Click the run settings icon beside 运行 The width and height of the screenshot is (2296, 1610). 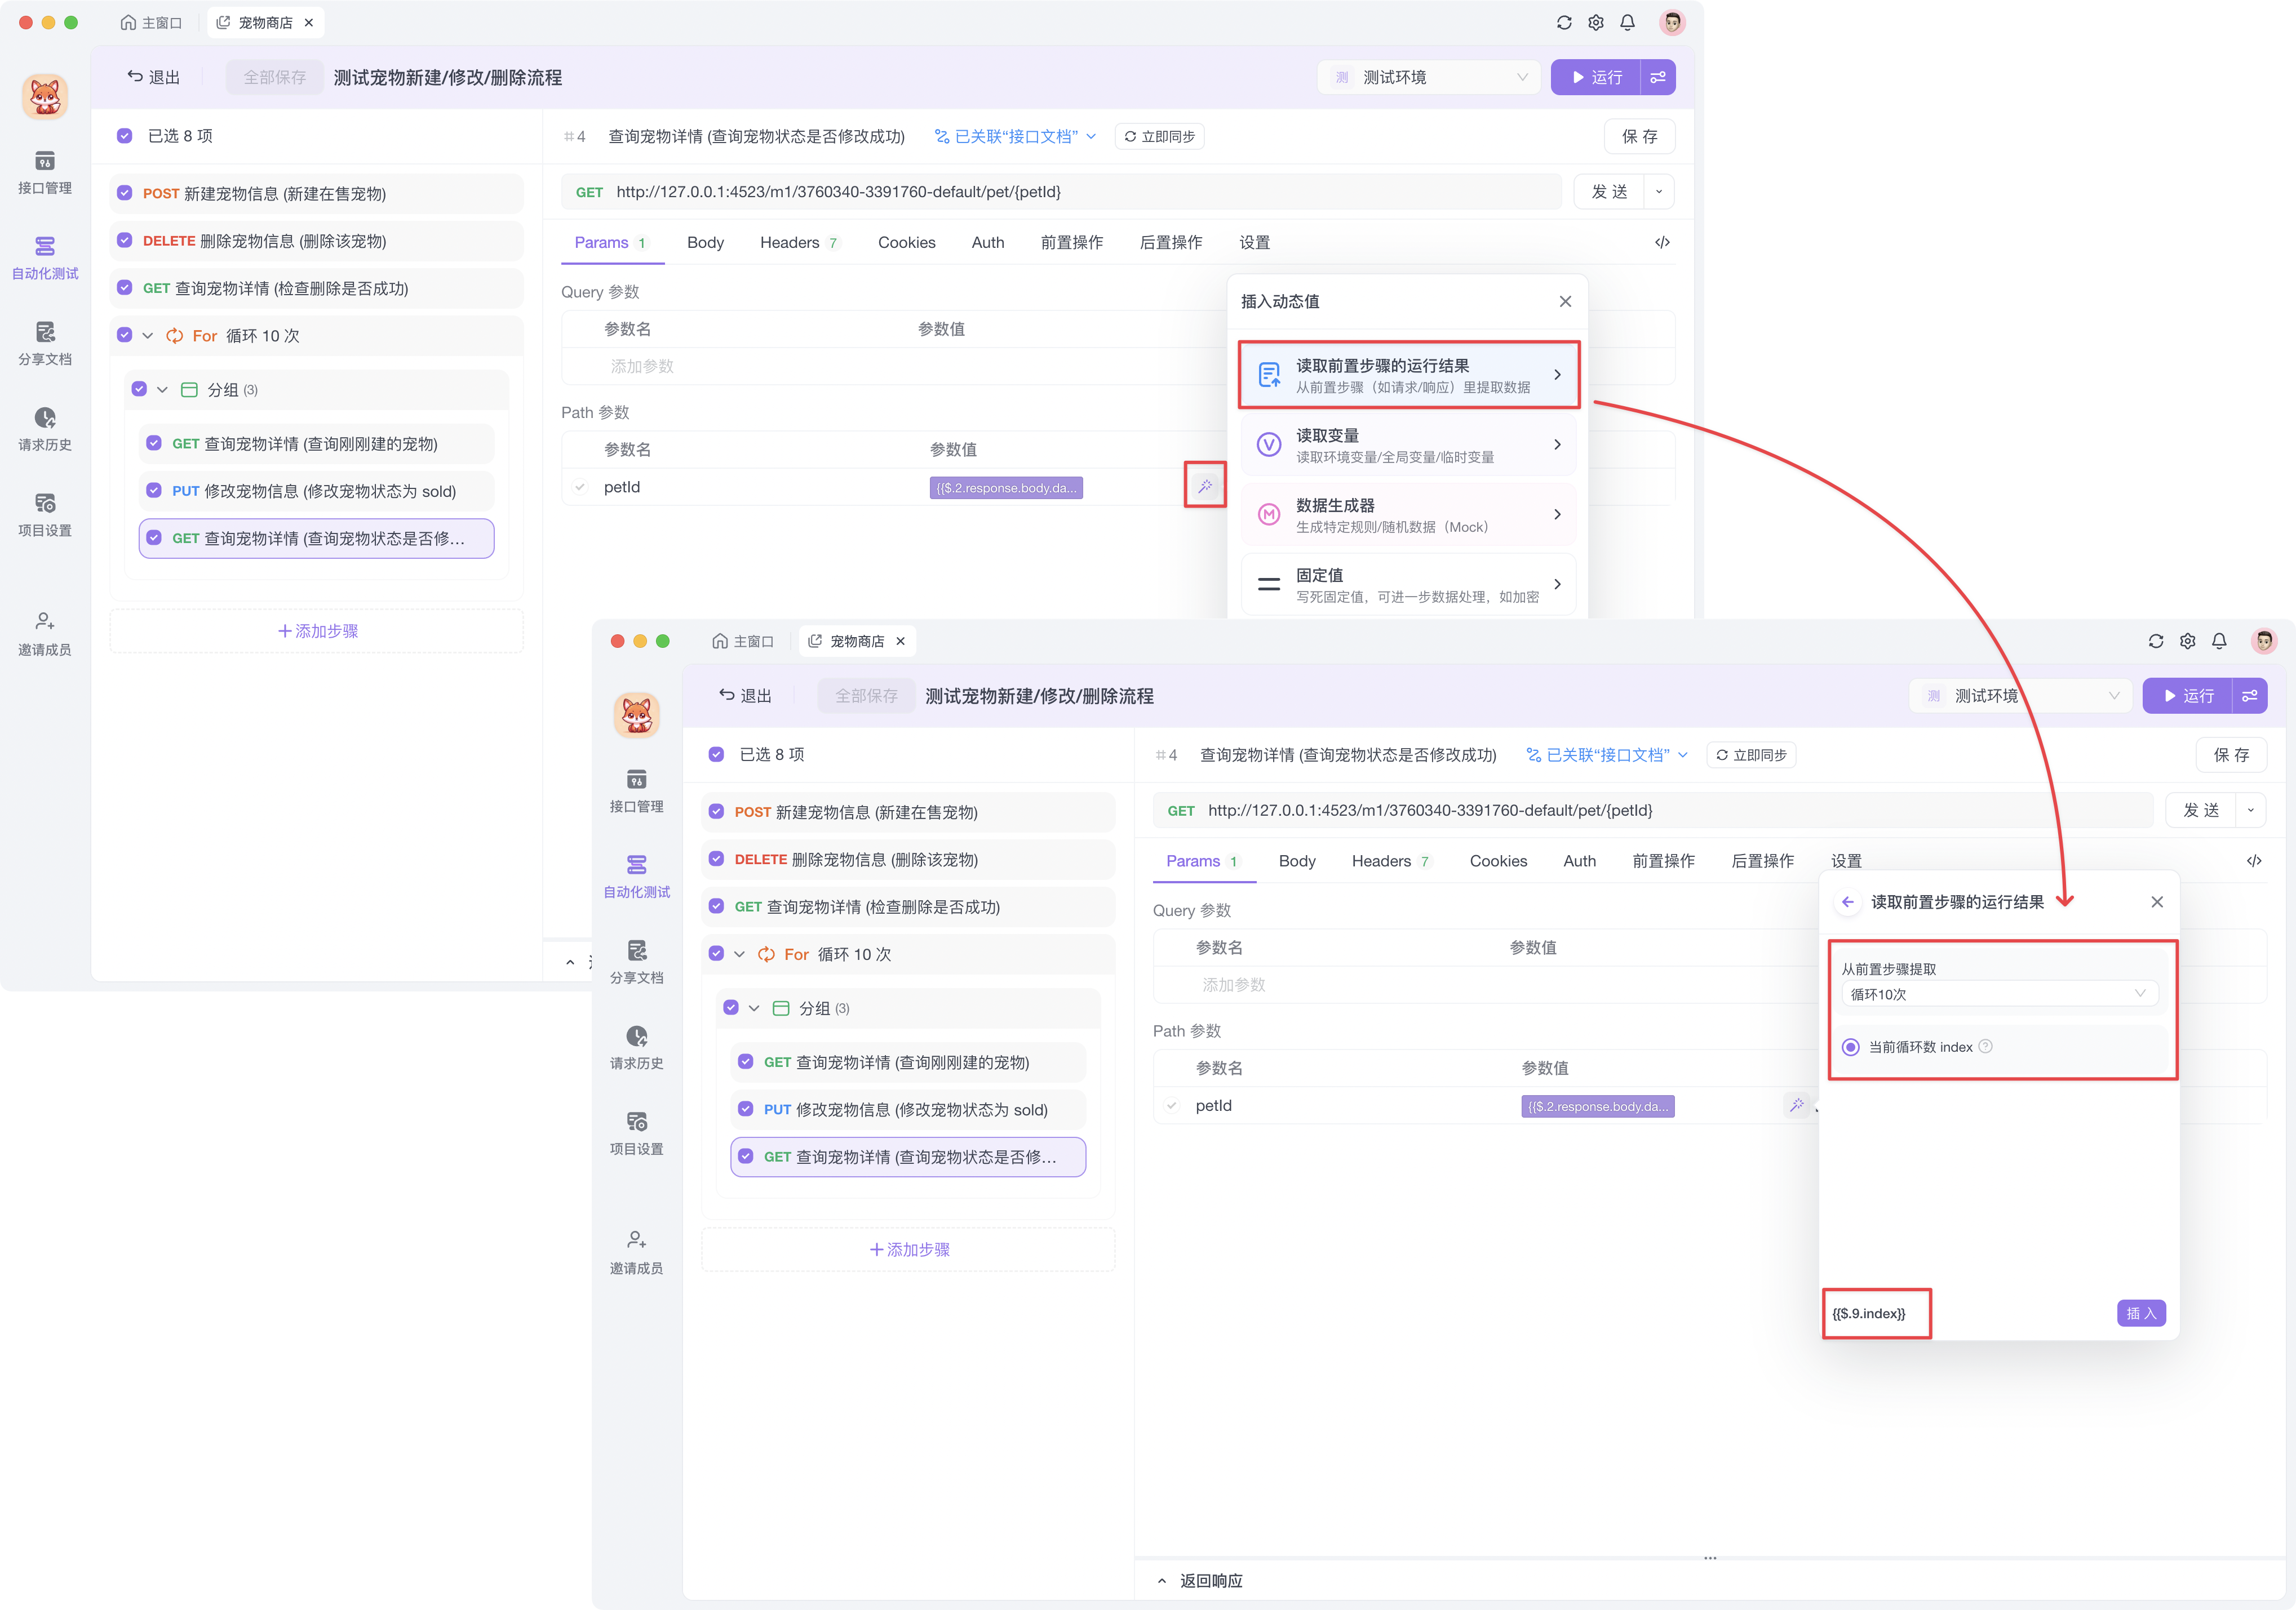(1658, 78)
